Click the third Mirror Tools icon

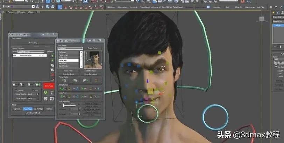coord(85,80)
